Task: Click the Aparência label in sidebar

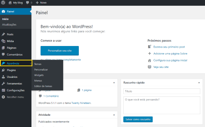Action: [13, 63]
